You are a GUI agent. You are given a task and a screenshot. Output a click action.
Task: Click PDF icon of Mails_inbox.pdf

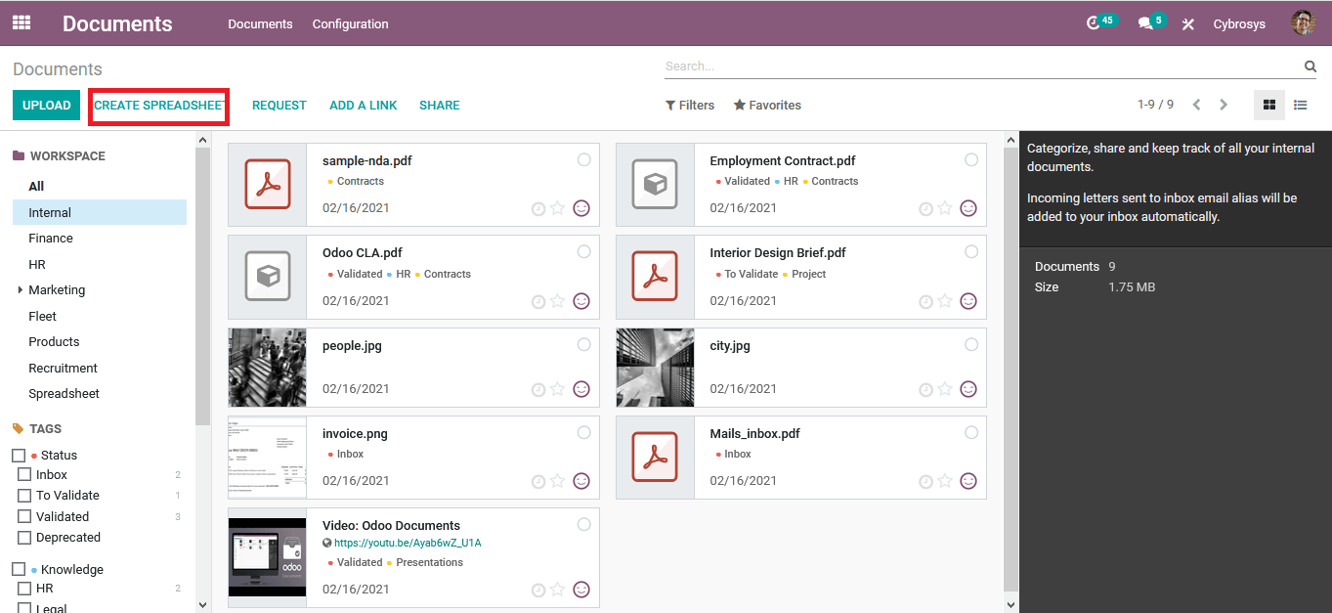tap(655, 458)
